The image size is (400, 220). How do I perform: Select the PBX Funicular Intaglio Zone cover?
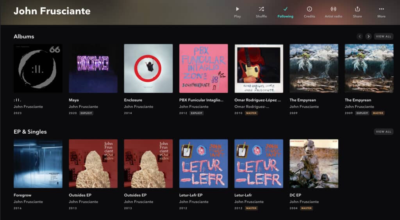[204, 68]
